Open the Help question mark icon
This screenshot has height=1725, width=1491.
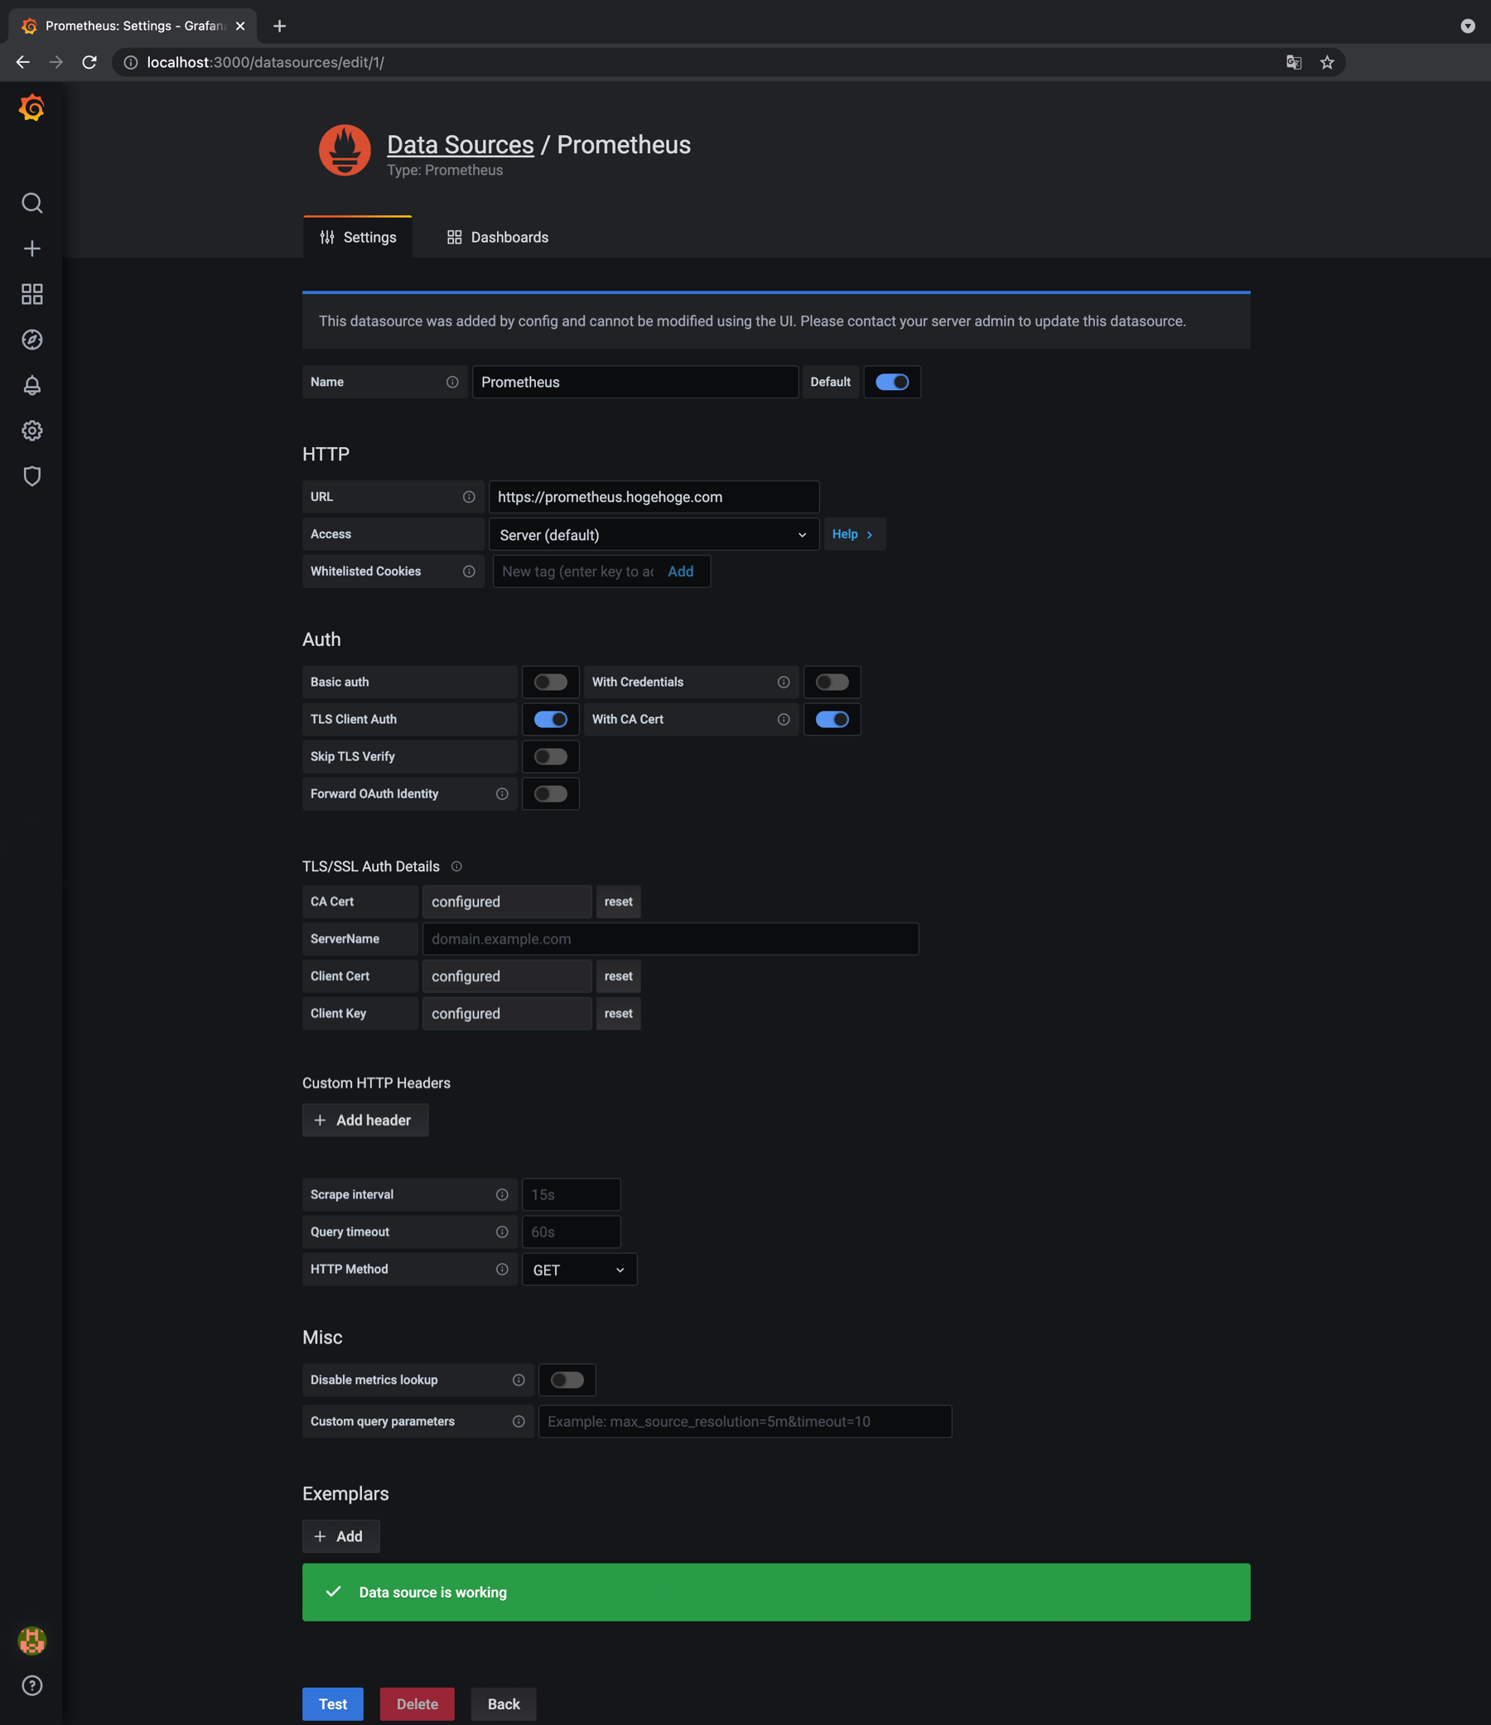click(31, 1686)
